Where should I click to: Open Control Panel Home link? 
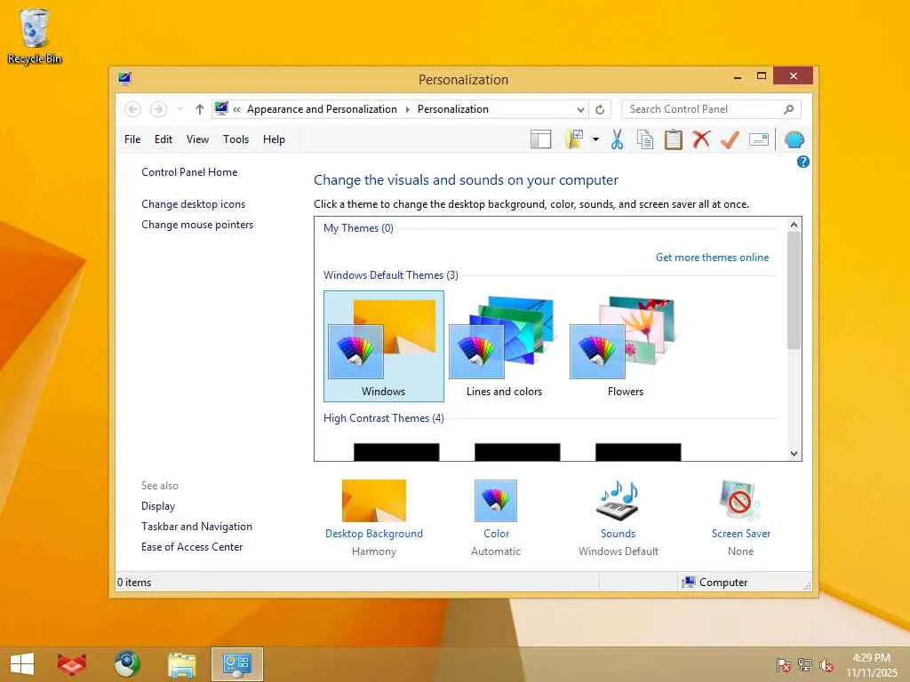tap(189, 172)
